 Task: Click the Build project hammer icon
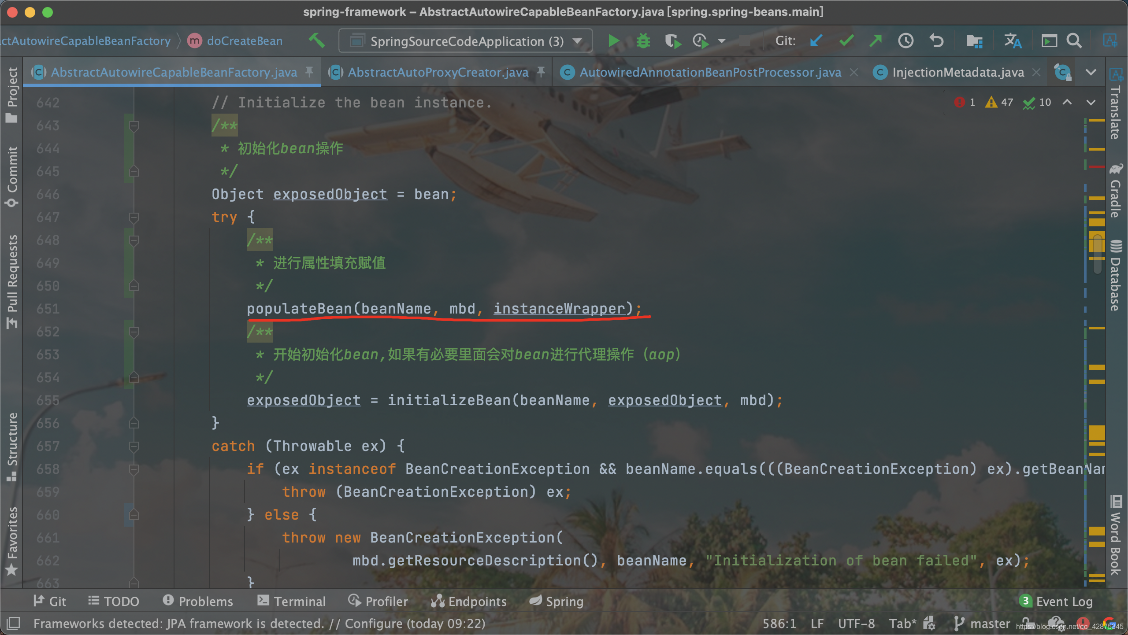point(317,41)
